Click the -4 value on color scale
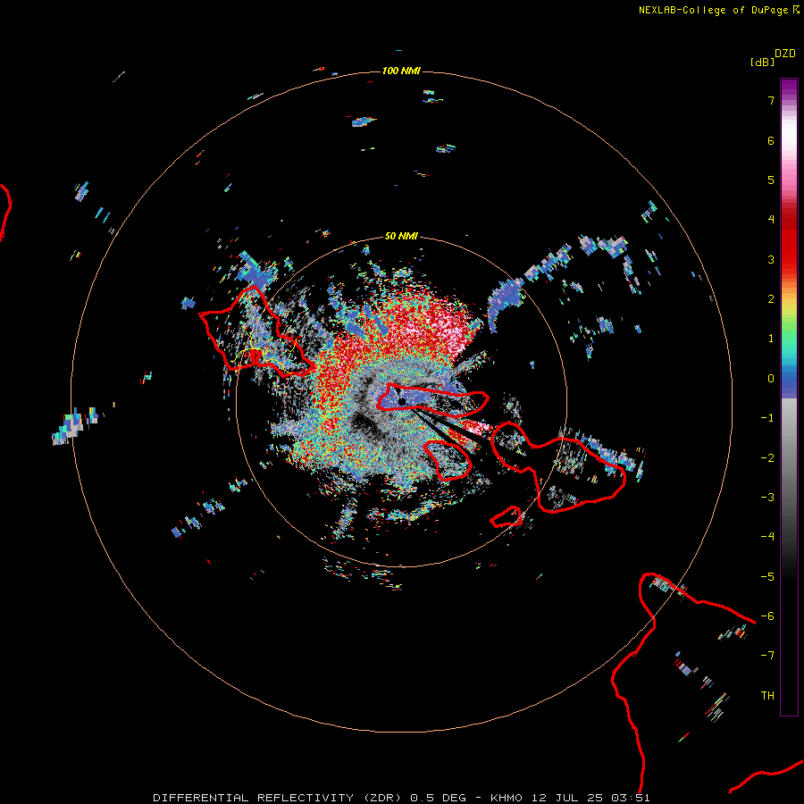 click(x=767, y=536)
